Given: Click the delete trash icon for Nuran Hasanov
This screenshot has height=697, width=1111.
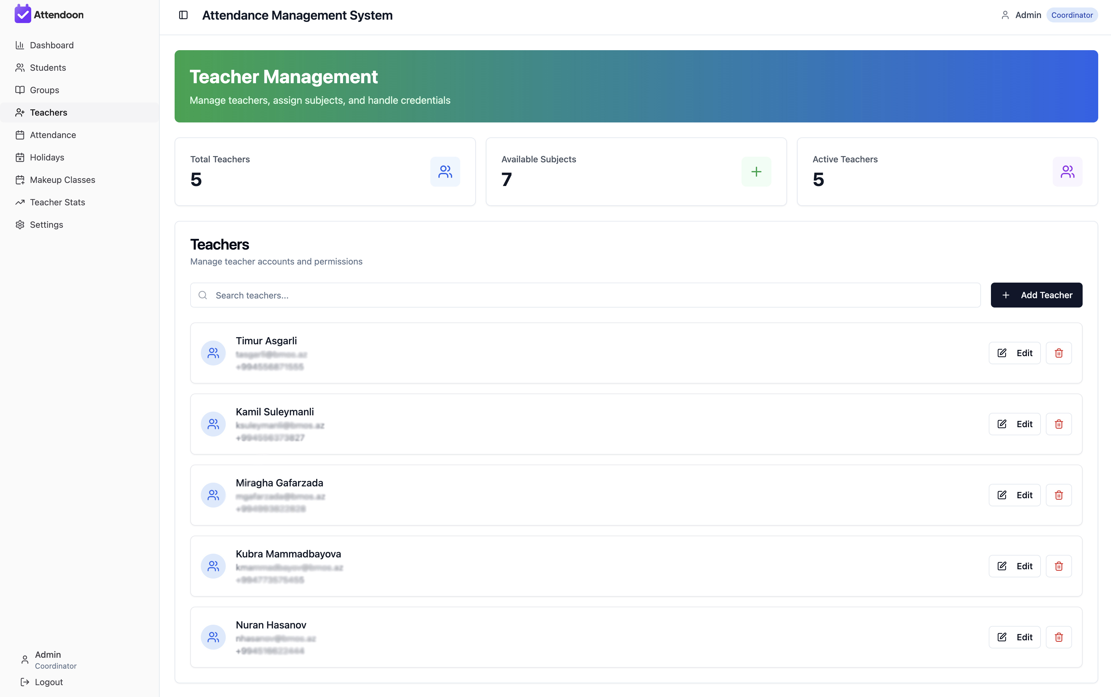Looking at the screenshot, I should pos(1058,637).
